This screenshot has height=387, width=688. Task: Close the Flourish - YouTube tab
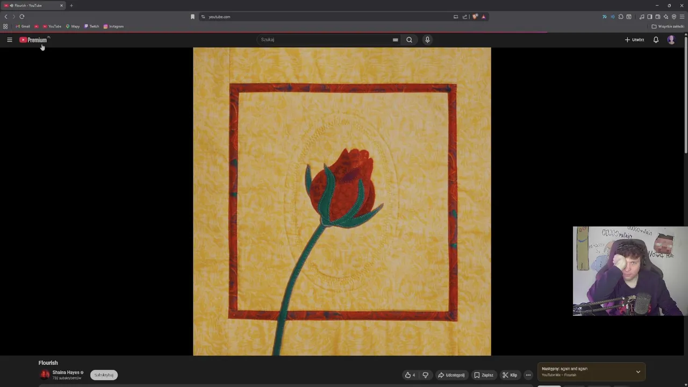coord(61,5)
